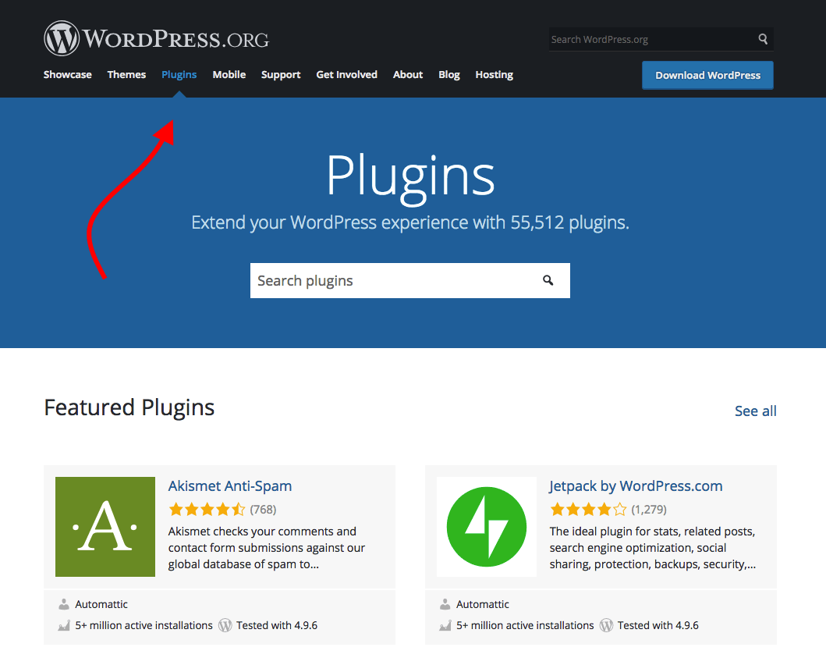Go to the Themes page
The height and width of the screenshot is (665, 826).
(x=126, y=75)
